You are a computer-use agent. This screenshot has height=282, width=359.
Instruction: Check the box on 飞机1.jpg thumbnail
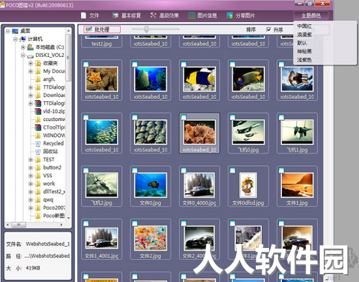click(x=281, y=118)
